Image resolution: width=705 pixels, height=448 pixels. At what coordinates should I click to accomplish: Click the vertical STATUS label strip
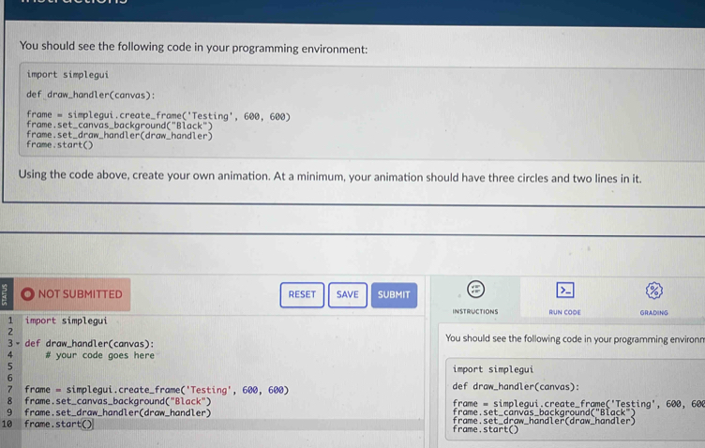(x=6, y=295)
